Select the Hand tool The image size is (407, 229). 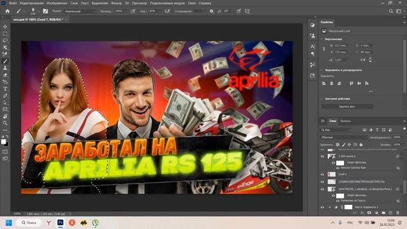5,116
